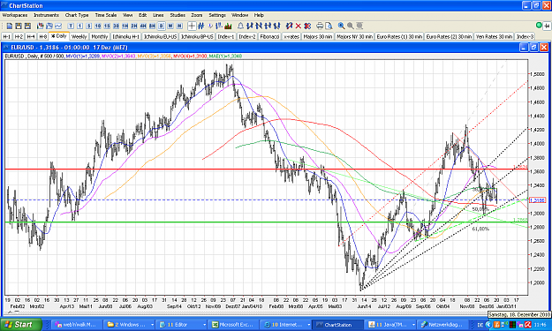Select the 1 minute time scale
Image resolution: width=552 pixels, height=331 pixels.
(79, 26)
